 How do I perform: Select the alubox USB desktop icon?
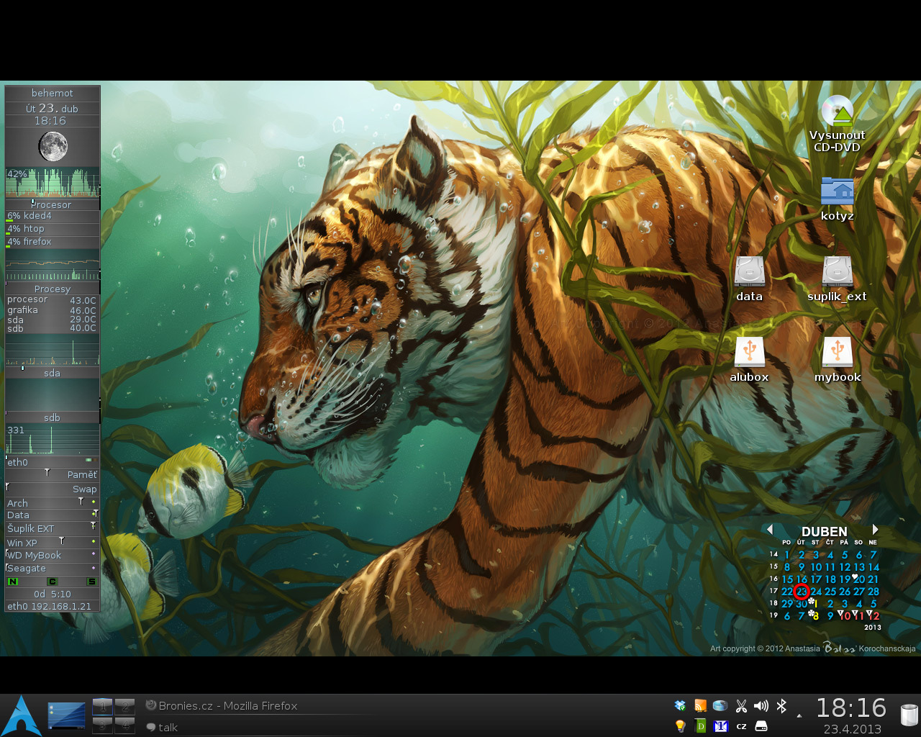749,360
